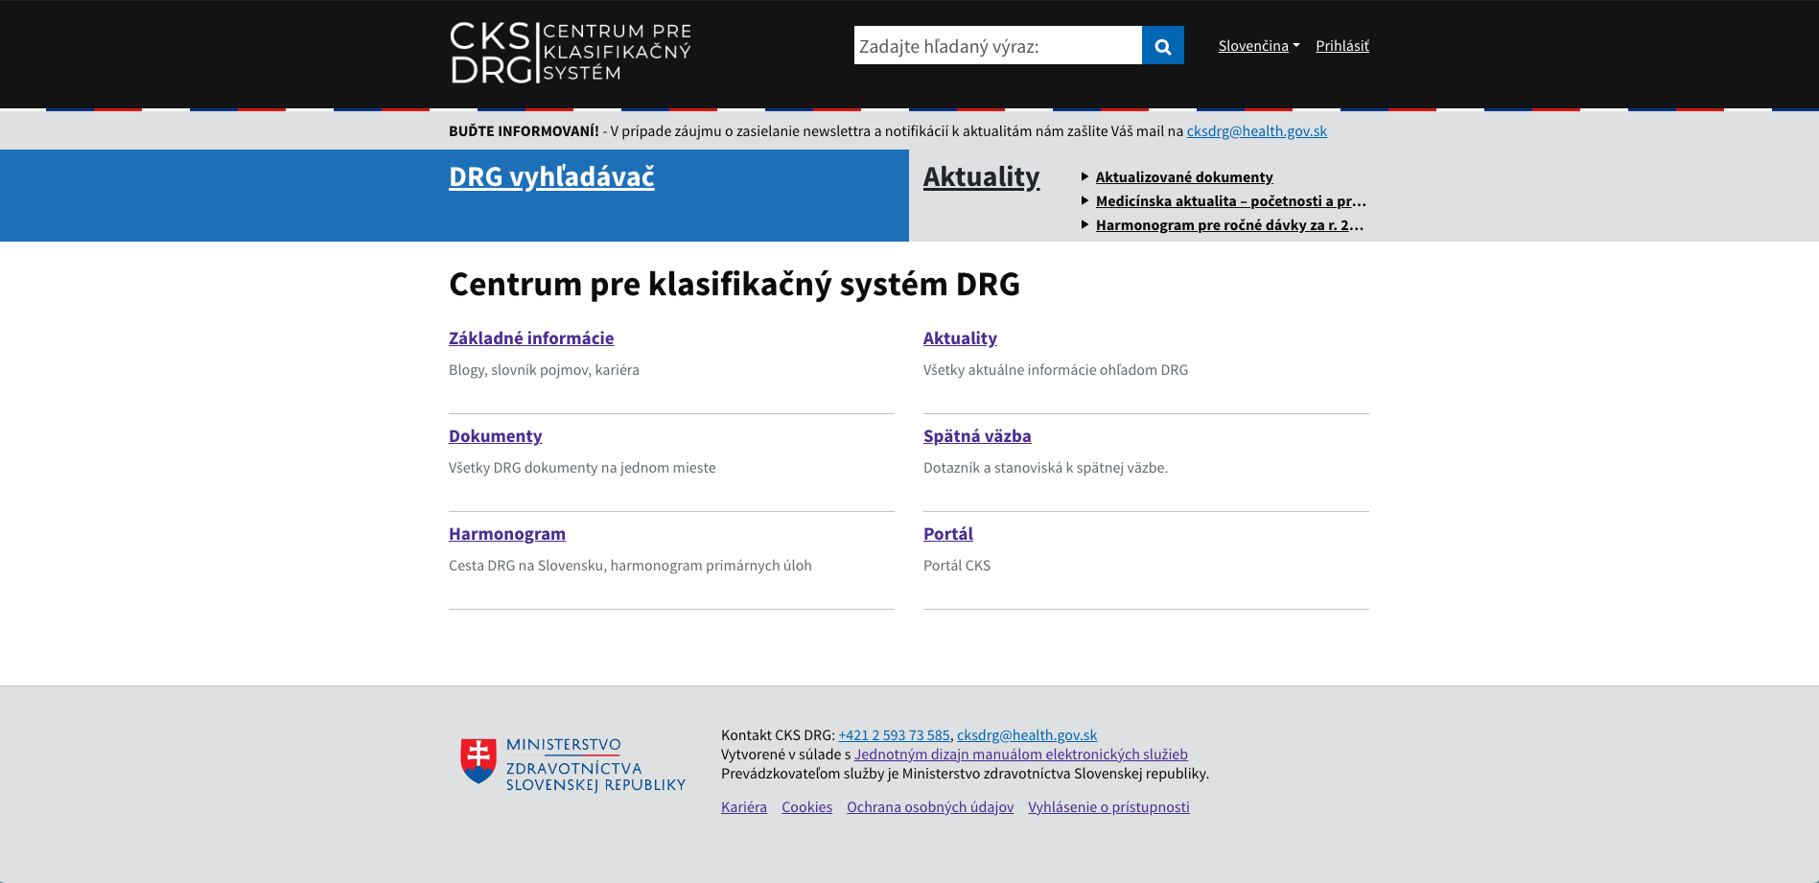Open the Kariéra footer link
The image size is (1819, 883).
tap(744, 806)
